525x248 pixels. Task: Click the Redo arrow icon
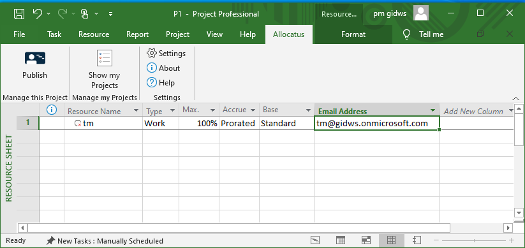pos(63,13)
